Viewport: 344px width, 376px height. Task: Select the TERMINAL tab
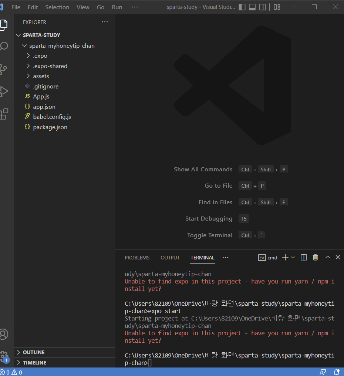(202, 258)
